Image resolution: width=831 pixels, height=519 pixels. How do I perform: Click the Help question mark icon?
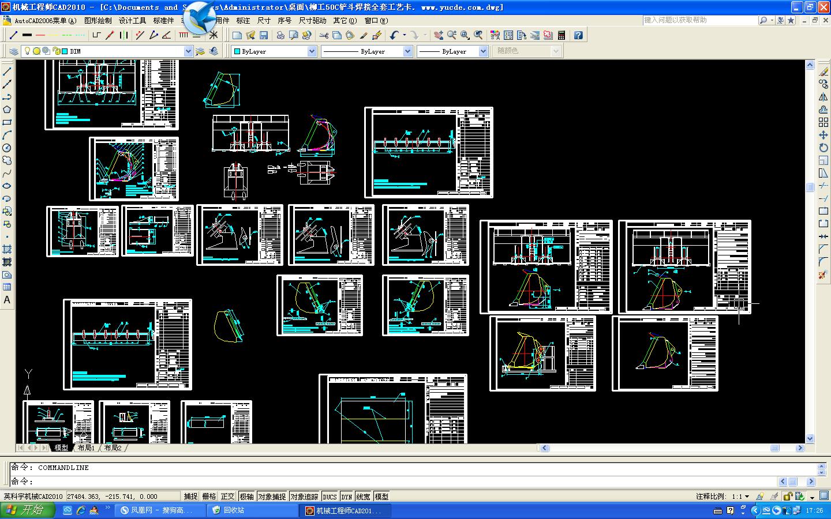(578, 35)
